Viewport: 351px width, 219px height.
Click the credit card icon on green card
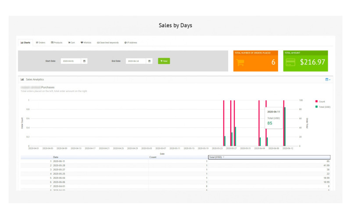pos(290,62)
